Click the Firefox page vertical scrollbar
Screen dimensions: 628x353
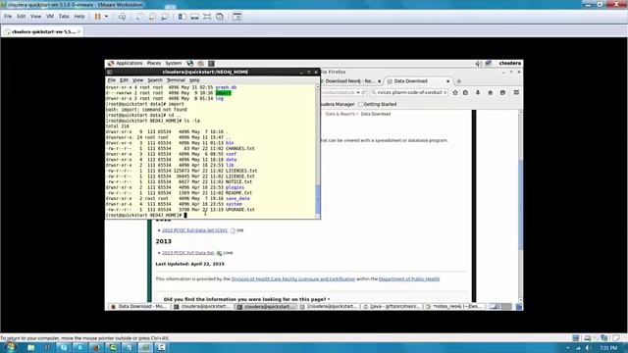[520, 206]
